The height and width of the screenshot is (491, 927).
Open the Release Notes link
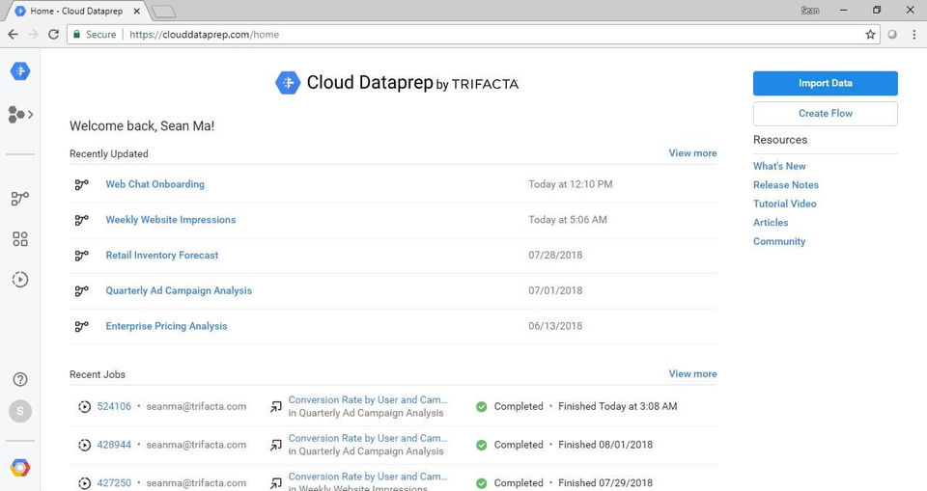786,185
